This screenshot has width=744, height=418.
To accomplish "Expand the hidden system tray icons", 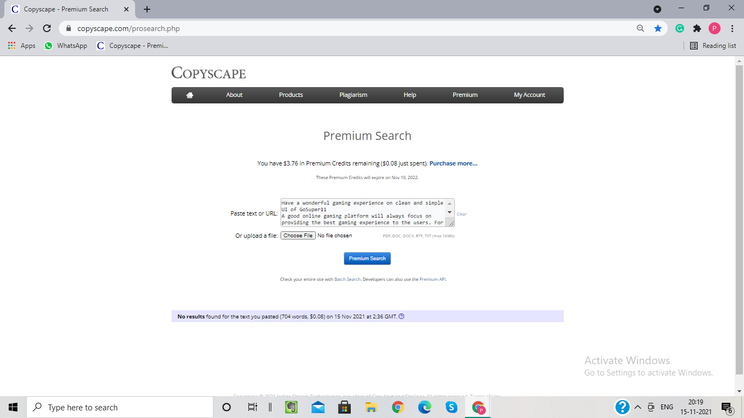I will [x=638, y=407].
